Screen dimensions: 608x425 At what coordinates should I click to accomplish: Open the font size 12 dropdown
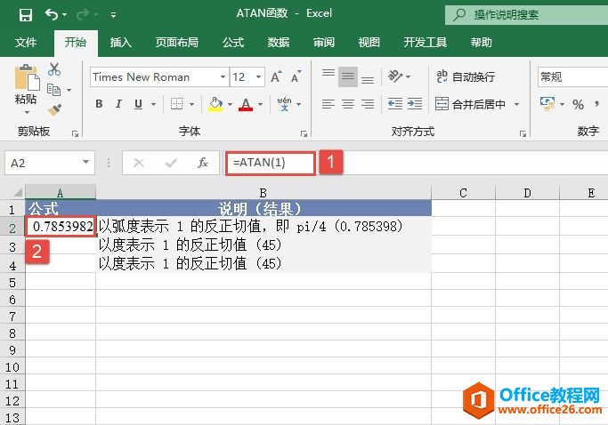click(x=258, y=76)
